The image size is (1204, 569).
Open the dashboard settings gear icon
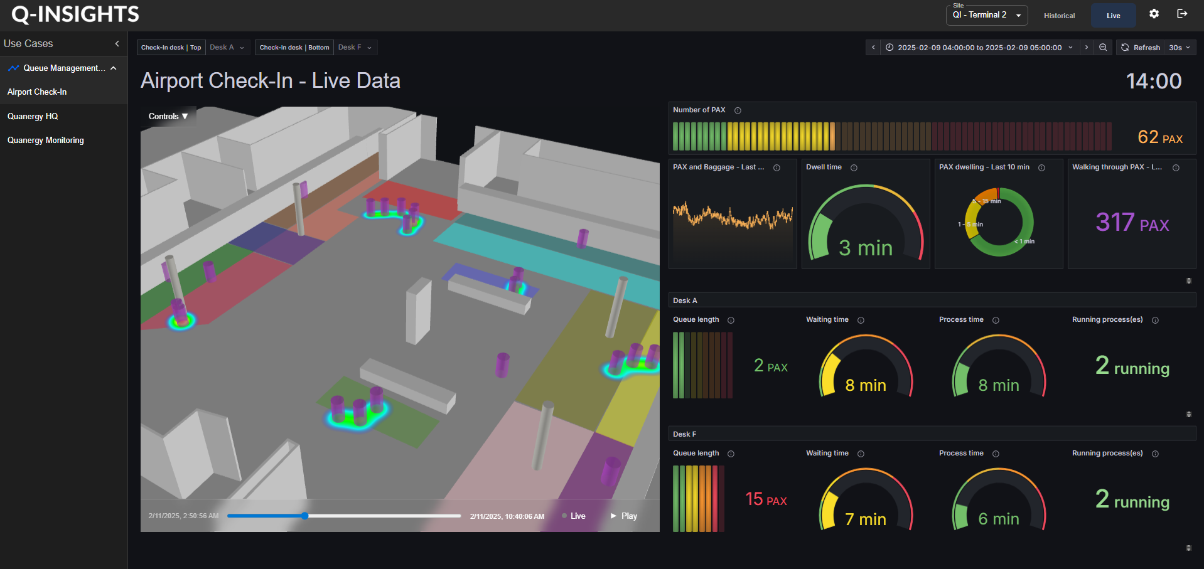click(1154, 14)
